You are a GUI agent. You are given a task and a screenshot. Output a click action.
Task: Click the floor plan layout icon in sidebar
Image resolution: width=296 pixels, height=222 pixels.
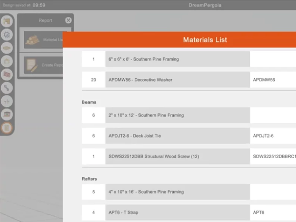[7, 22]
